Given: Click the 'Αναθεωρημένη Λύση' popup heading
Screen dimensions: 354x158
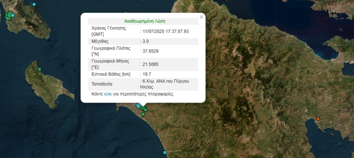Looking at the screenshot, I should click(145, 21).
